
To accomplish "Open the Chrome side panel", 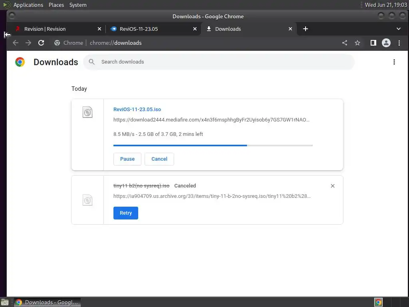I will pyautogui.click(x=373, y=43).
